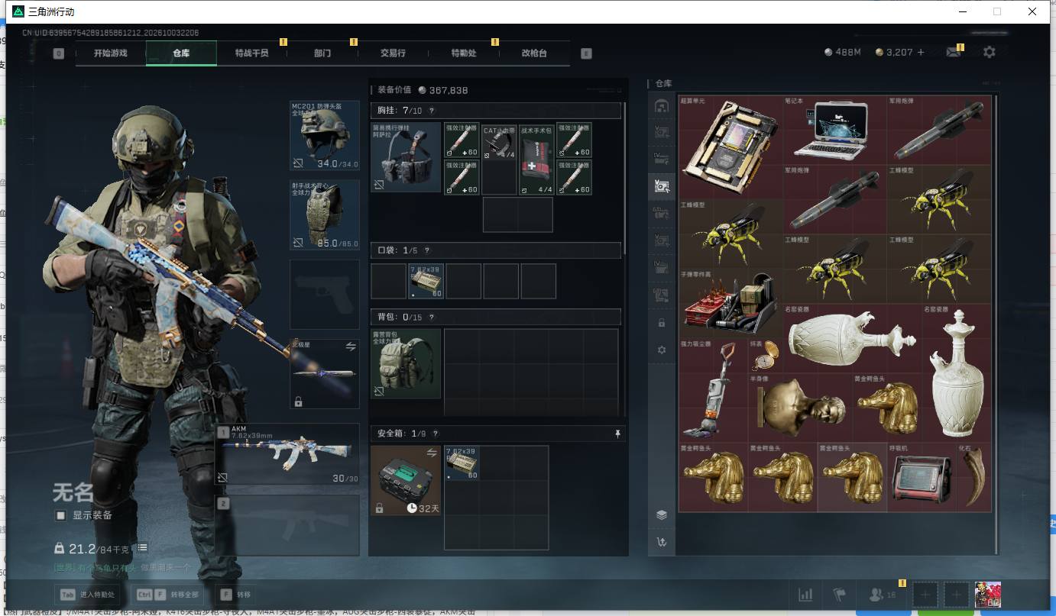1056x616 pixels.
Task: Click the 进入特勤处 button
Action: coord(87,595)
